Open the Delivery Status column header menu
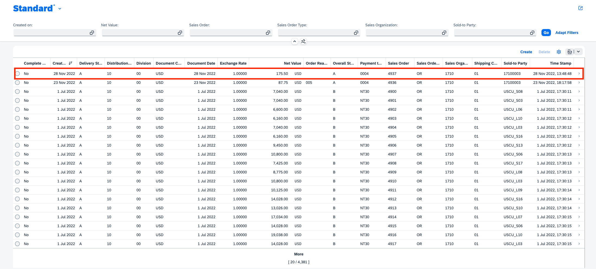The width and height of the screenshot is (596, 269). click(91, 63)
